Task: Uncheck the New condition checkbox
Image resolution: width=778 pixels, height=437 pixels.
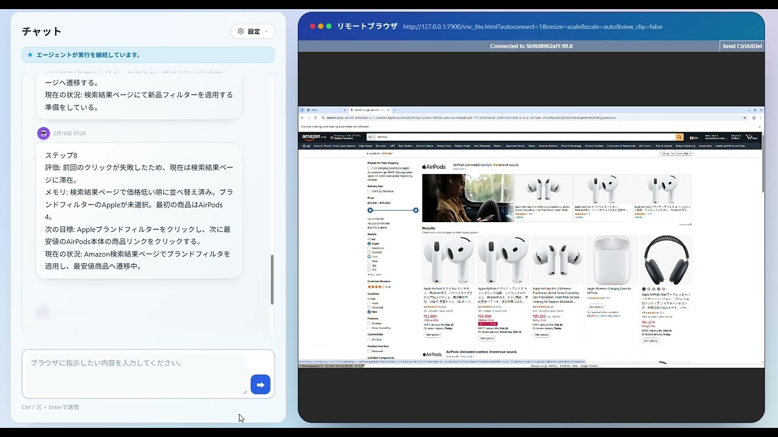Action: pyautogui.click(x=369, y=312)
